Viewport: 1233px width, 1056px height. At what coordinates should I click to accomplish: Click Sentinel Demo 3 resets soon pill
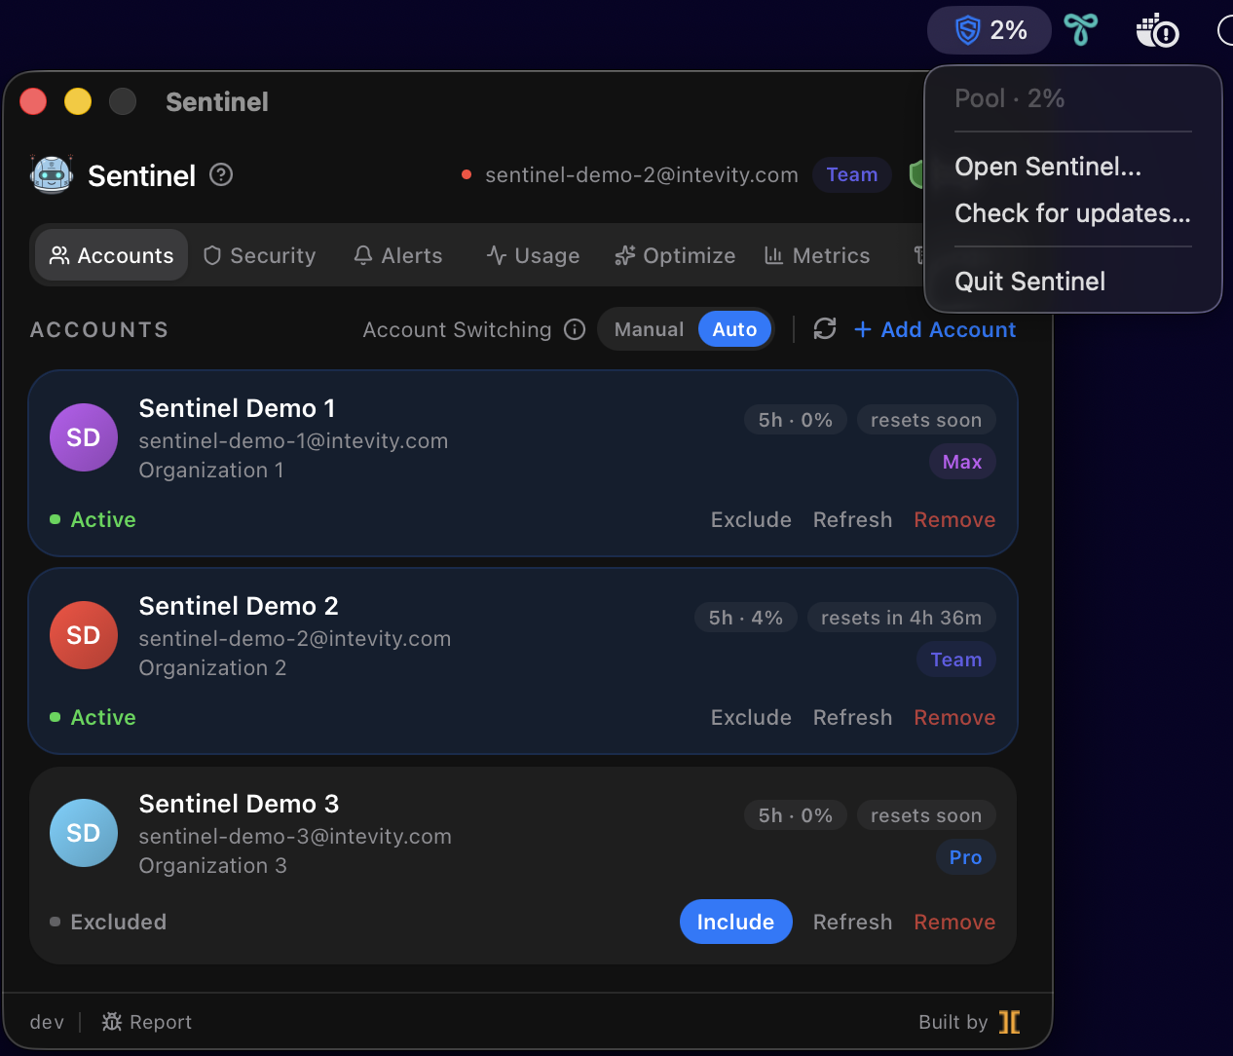926,815
